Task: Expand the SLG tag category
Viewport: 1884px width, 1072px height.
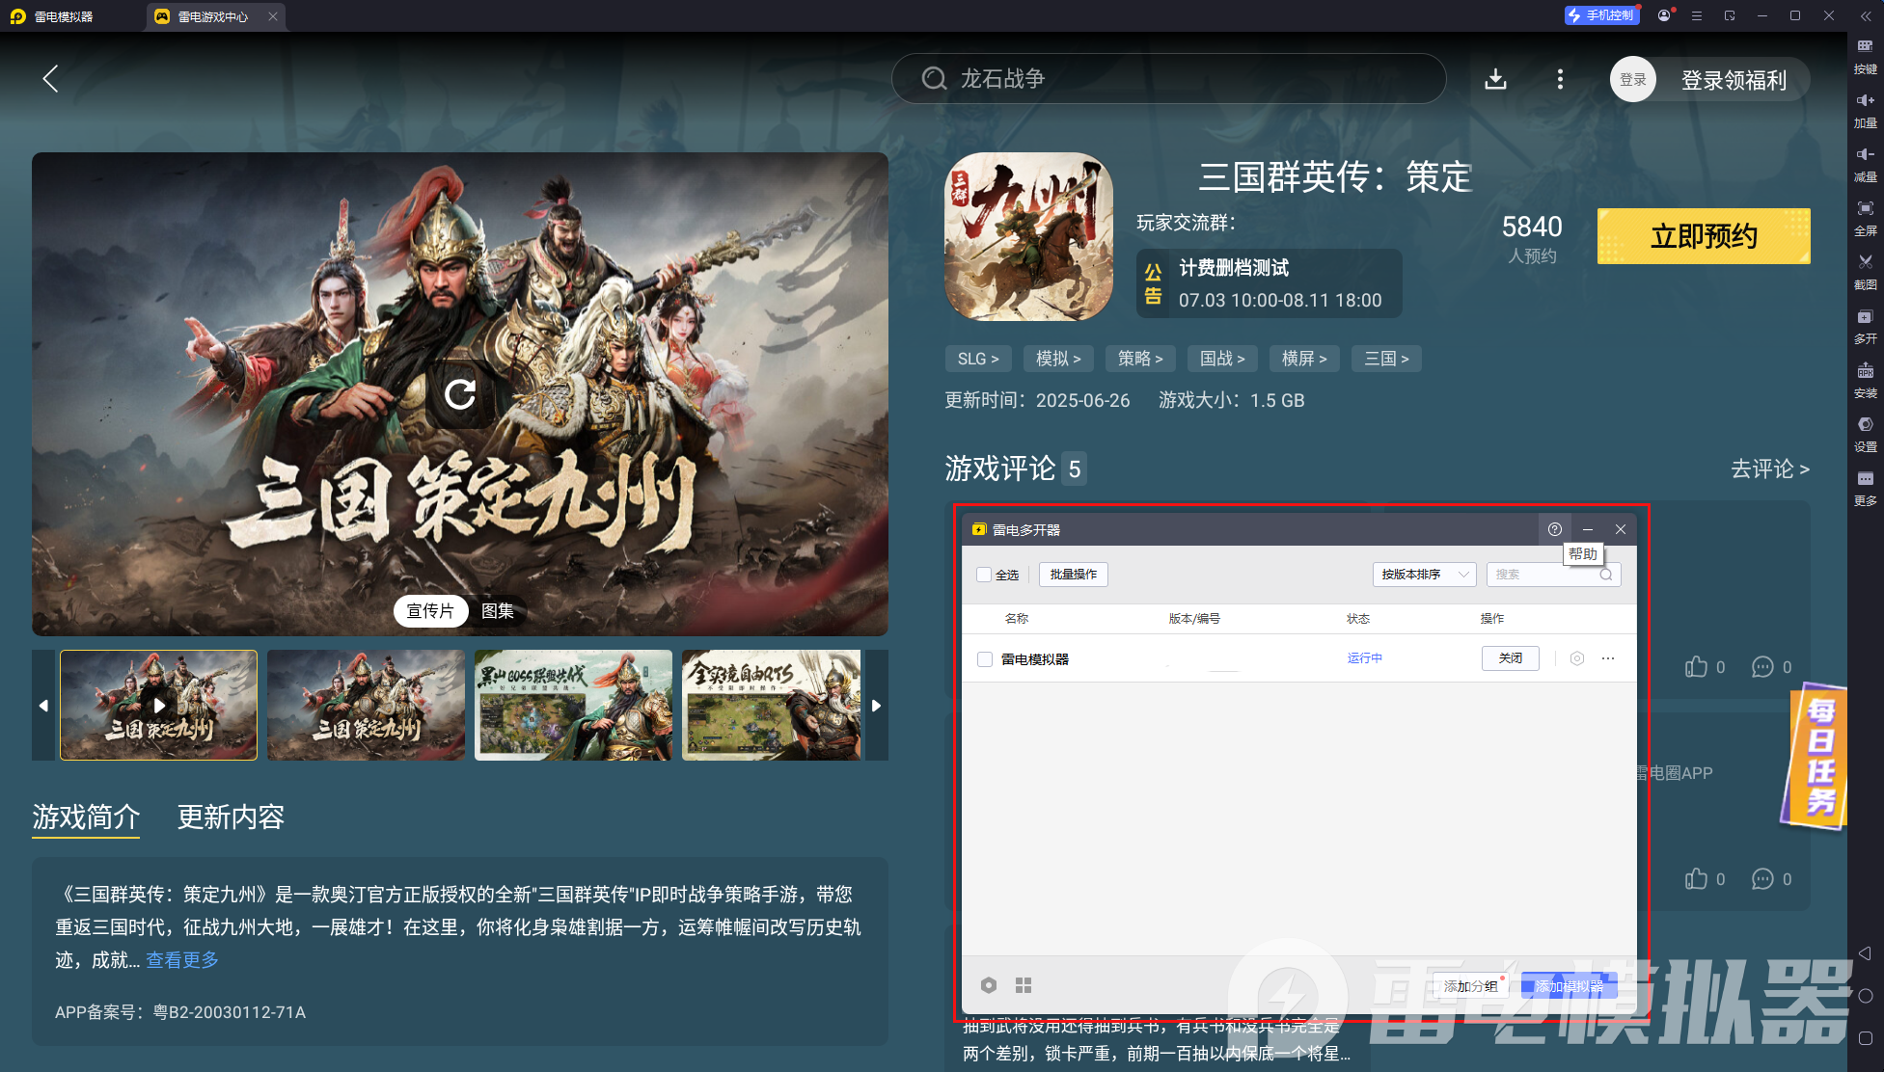Action: pyautogui.click(x=977, y=359)
